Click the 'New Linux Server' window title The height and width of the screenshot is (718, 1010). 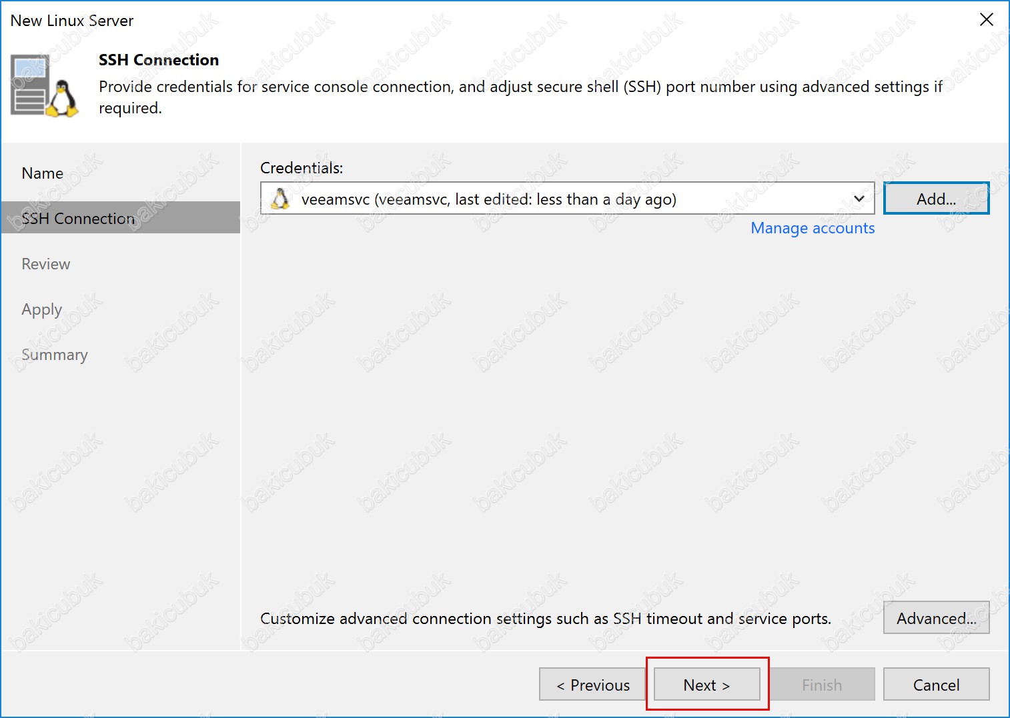[72, 21]
